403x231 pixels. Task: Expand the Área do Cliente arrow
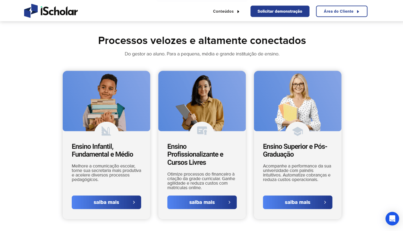[358, 11]
